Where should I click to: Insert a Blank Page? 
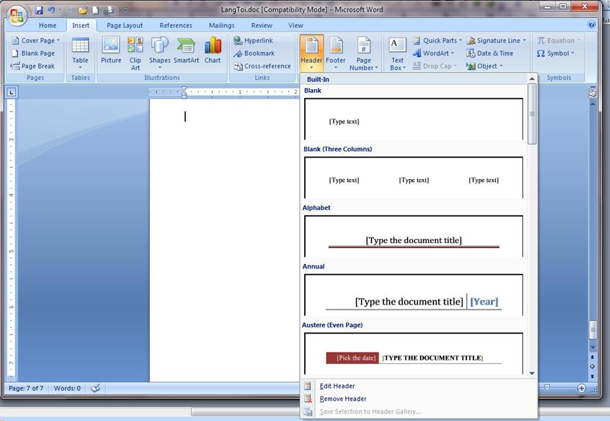coord(33,53)
